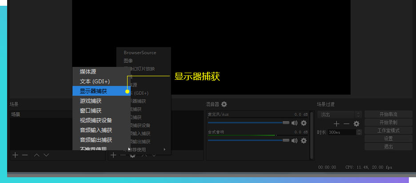Screen dimensions: 416x183
Task: Add a scene transition with plus icon
Action: (336, 124)
